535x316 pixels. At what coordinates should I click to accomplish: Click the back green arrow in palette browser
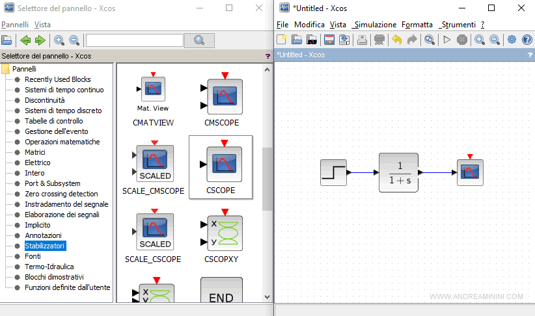25,40
